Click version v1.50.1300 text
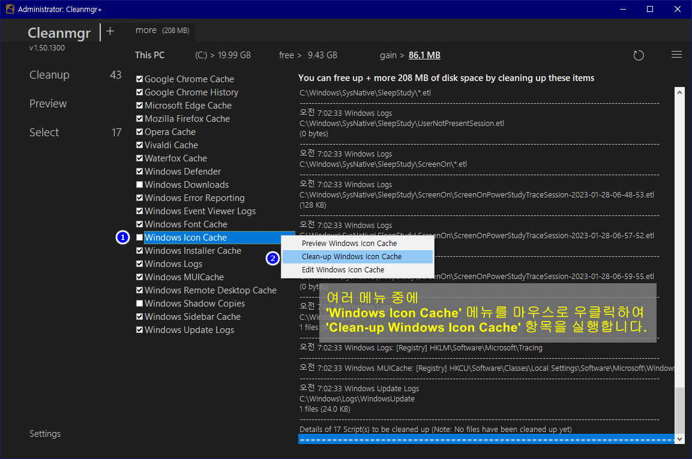This screenshot has height=459, width=692. coord(47,47)
